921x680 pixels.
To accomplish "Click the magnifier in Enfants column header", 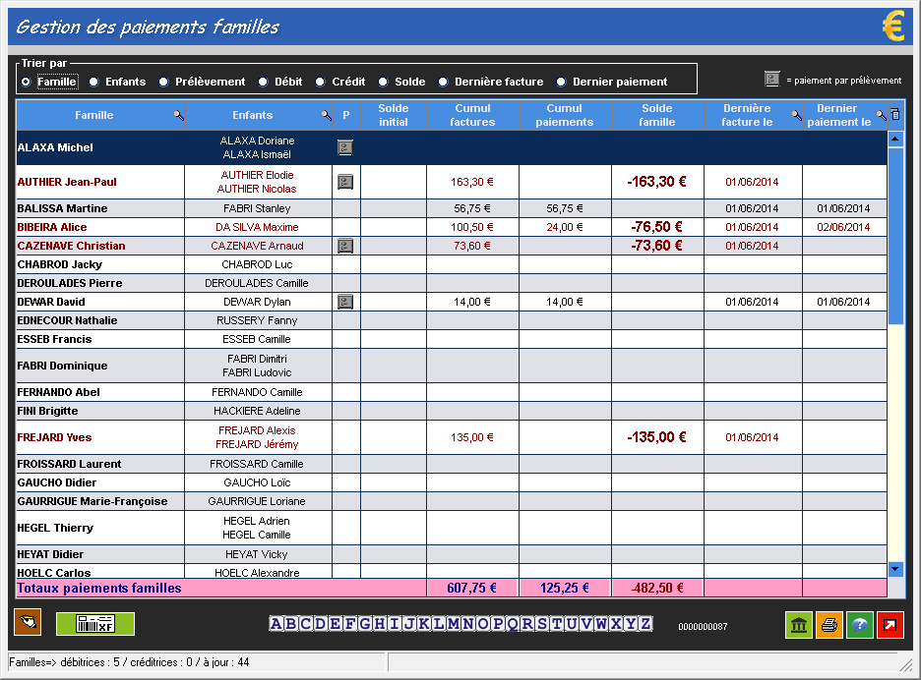I will point(326,115).
